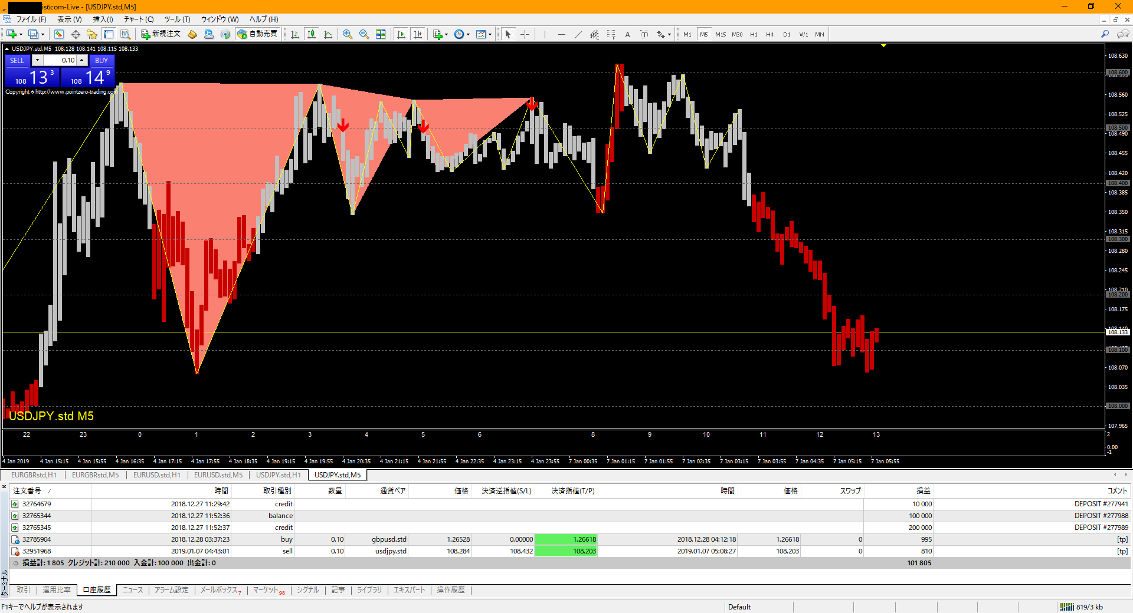
Task: Open the templates dropdown in toolbar
Action: point(490,34)
